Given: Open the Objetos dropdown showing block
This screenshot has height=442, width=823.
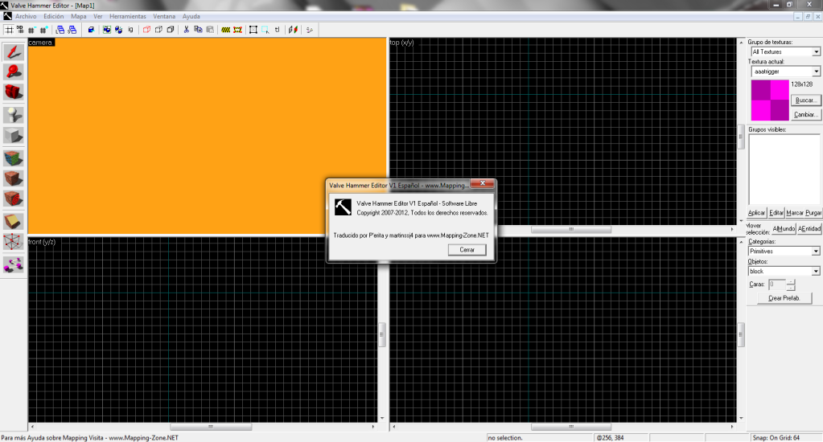Looking at the screenshot, I should point(784,272).
